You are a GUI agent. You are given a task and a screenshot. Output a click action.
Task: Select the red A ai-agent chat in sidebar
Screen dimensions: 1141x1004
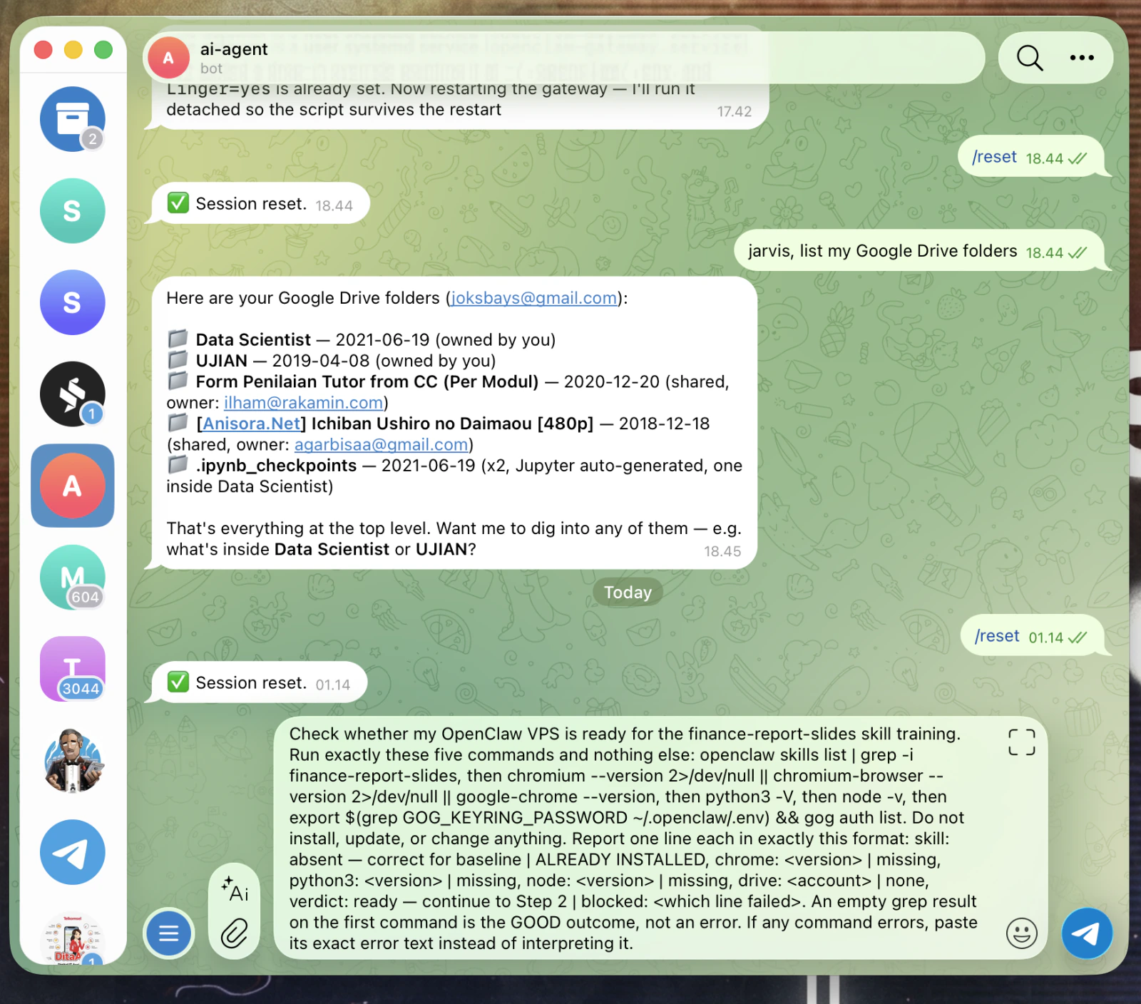coord(72,486)
